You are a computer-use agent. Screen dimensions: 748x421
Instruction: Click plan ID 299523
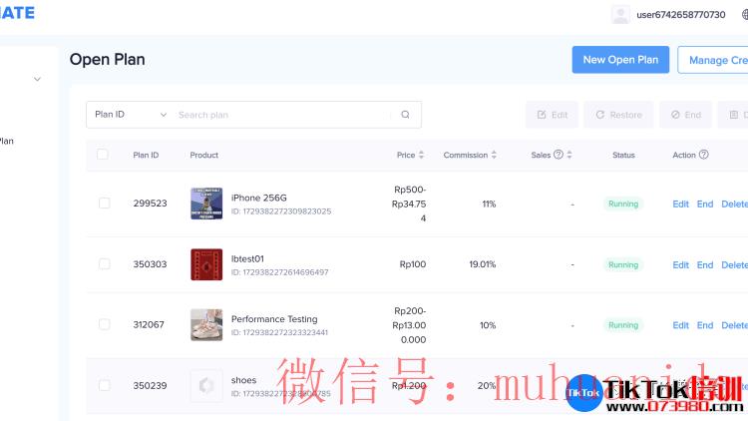(x=150, y=204)
